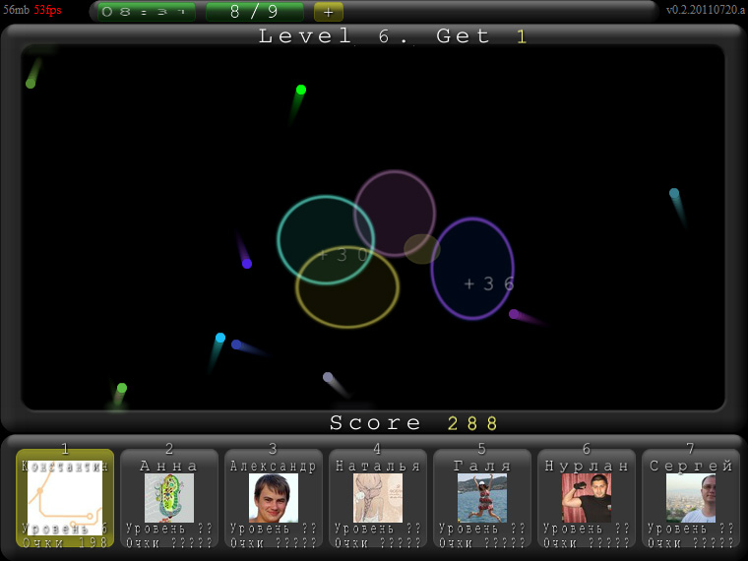Image resolution: width=748 pixels, height=561 pixels.
Task: Select player card 4 Наталья
Action: tap(378, 499)
